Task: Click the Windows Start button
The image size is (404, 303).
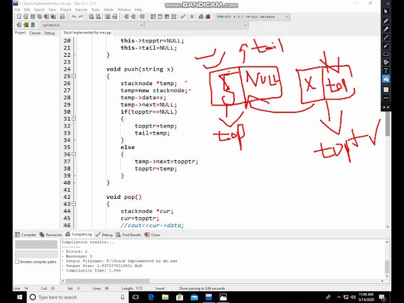Action: click(x=20, y=297)
